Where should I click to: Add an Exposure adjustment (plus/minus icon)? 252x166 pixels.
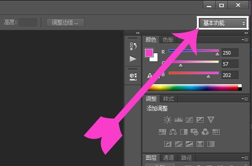pyautogui.click(x=200, y=120)
